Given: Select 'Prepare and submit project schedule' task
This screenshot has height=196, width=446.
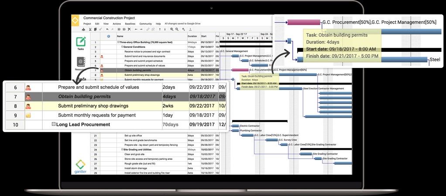Looking at the screenshot, I should tap(144, 61).
